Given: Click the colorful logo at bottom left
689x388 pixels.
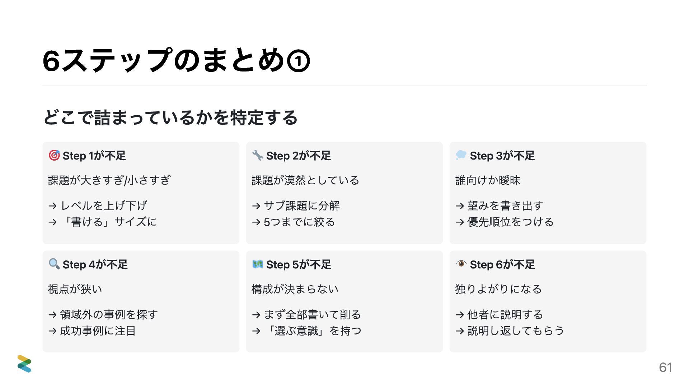Looking at the screenshot, I should [24, 364].
